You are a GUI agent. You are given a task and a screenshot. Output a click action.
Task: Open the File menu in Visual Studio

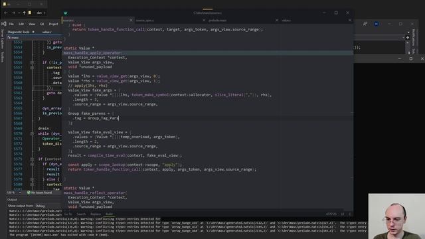[x=11, y=24]
